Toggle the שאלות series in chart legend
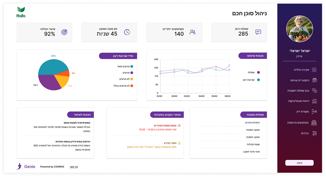This screenshot has width=326, height=177. [x=258, y=72]
